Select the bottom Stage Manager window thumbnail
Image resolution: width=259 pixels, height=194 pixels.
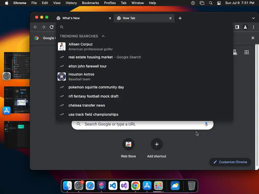pyautogui.click(x=17, y=134)
